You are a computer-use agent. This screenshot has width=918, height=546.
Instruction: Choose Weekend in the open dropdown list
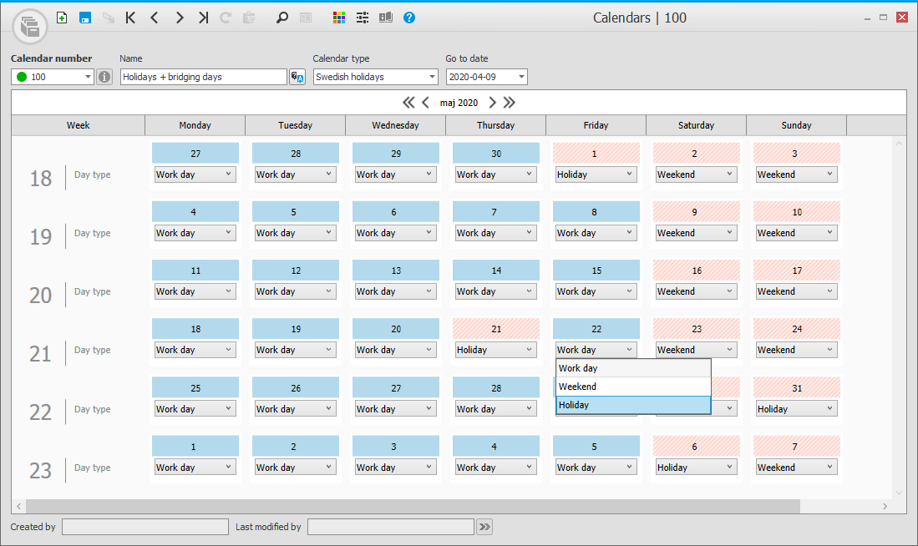(633, 387)
